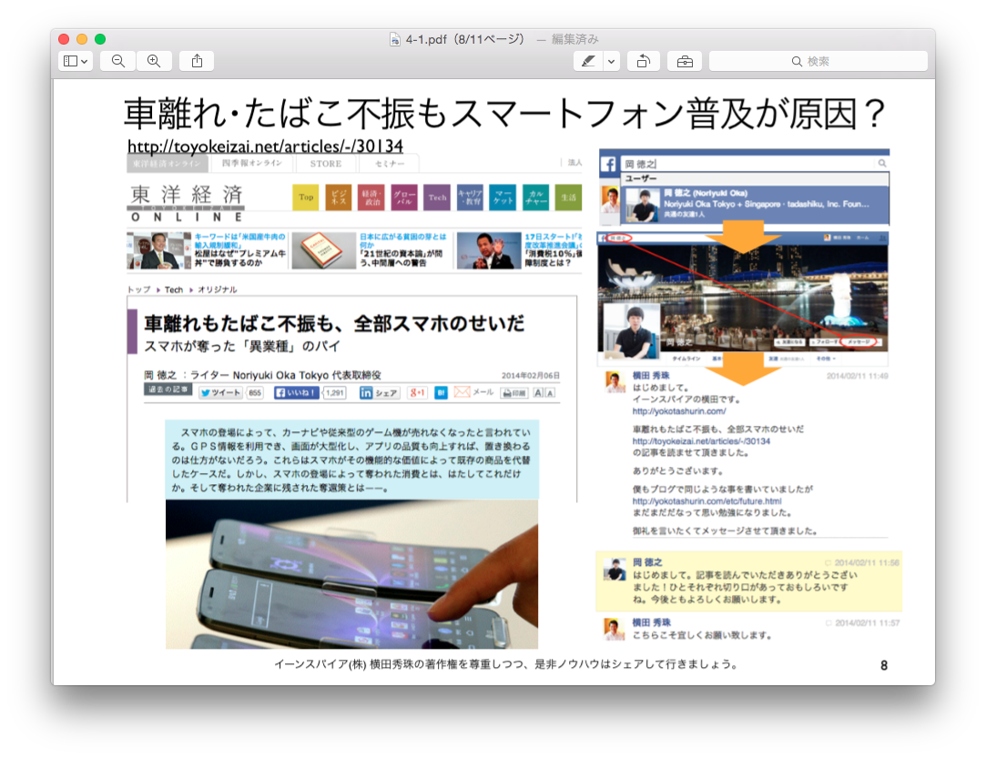Image resolution: width=986 pixels, height=758 pixels.
Task: Click the text size A buttons
Action: pyautogui.click(x=544, y=393)
